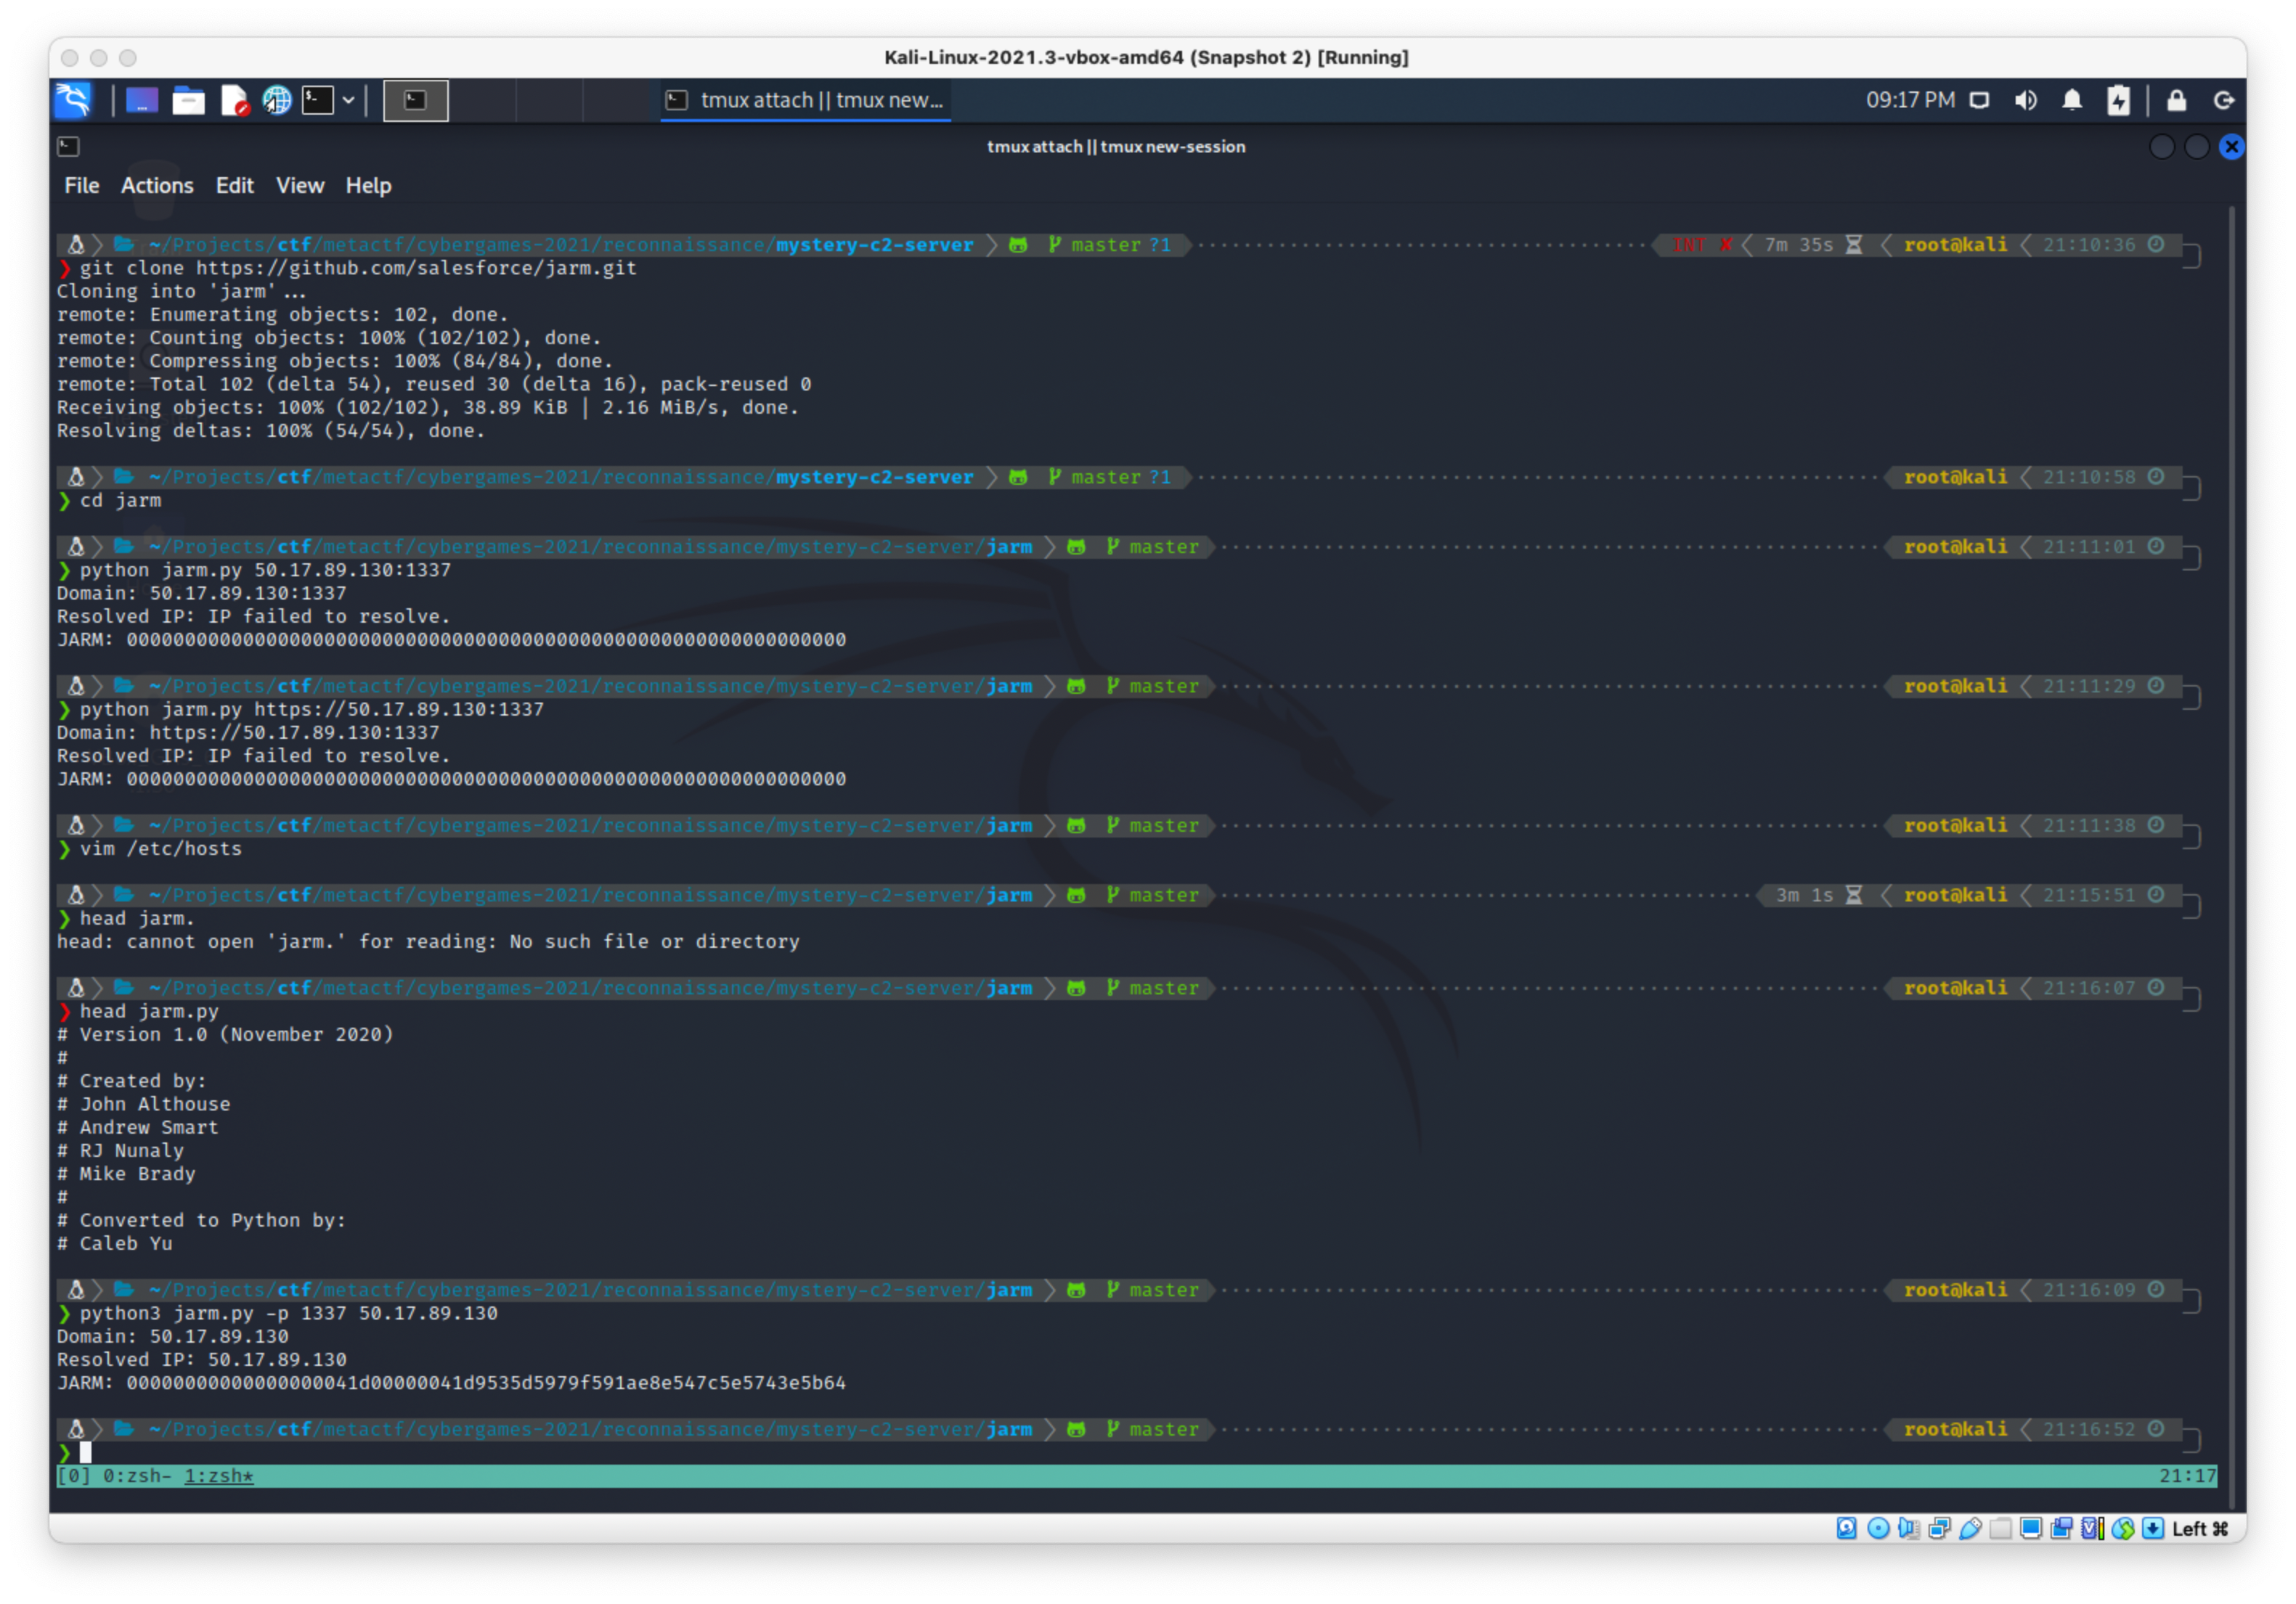Open the Help menu

pyautogui.click(x=368, y=185)
